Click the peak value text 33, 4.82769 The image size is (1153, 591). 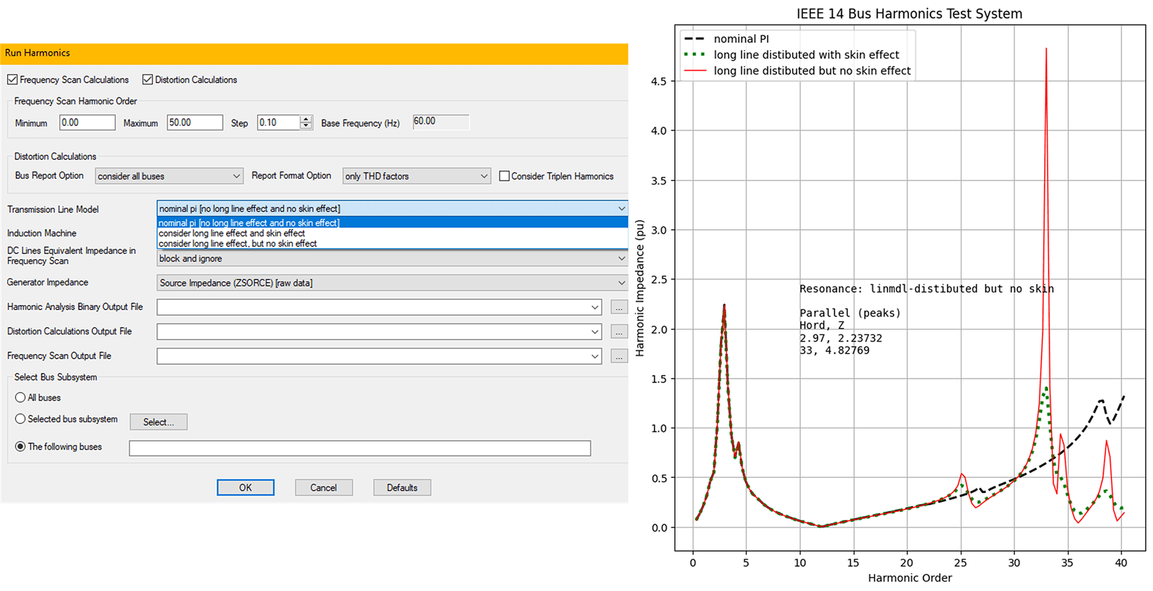(x=834, y=351)
